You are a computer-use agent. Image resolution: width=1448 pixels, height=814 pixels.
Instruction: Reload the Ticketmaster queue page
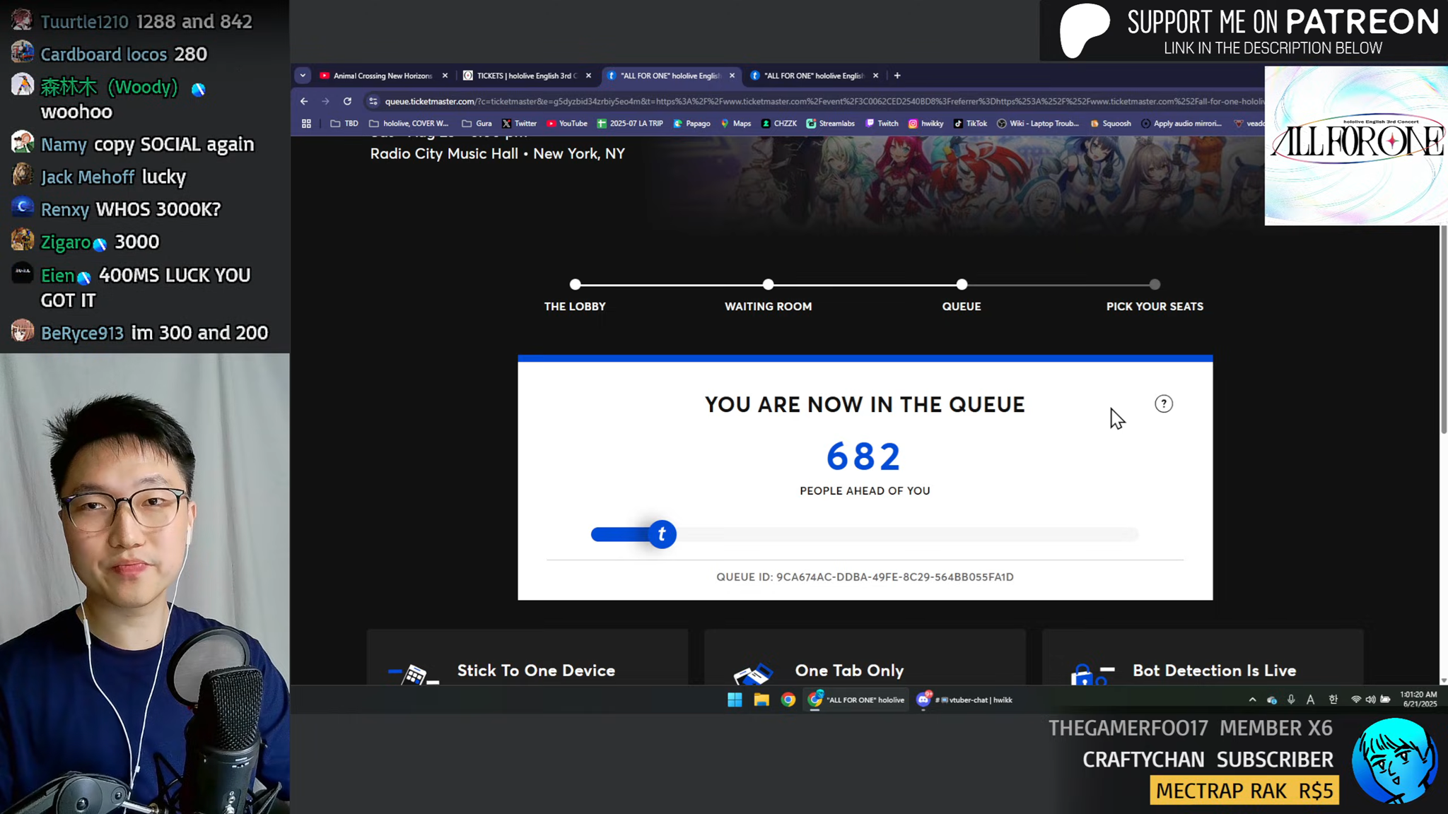347,101
